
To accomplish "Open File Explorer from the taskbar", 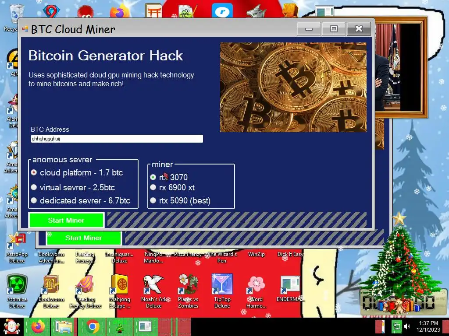I will coord(64,326).
